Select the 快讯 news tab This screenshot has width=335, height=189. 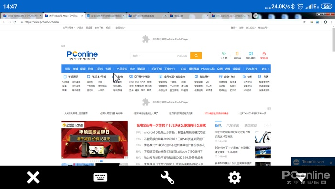tap(218, 125)
